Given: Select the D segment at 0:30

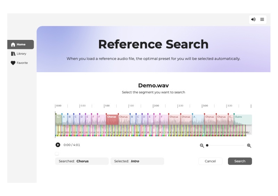Looking at the screenshot, I should coord(82,120).
